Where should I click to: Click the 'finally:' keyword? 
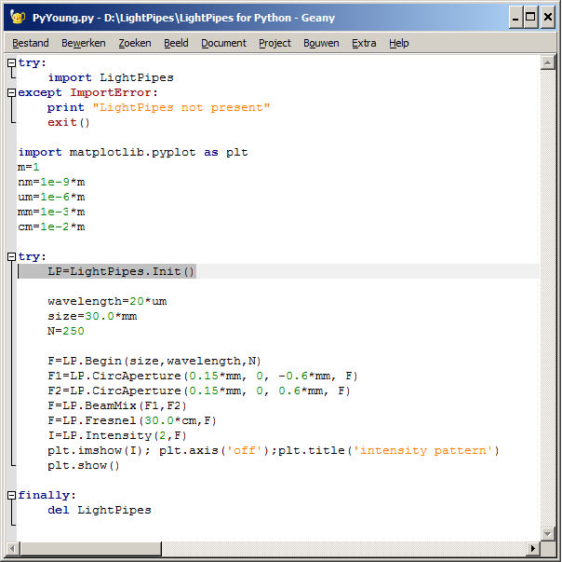click(47, 495)
